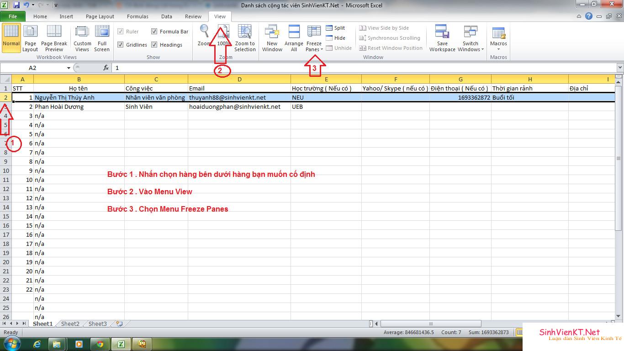
Task: Open Windows Media Player from the taskbar
Action: [79, 344]
